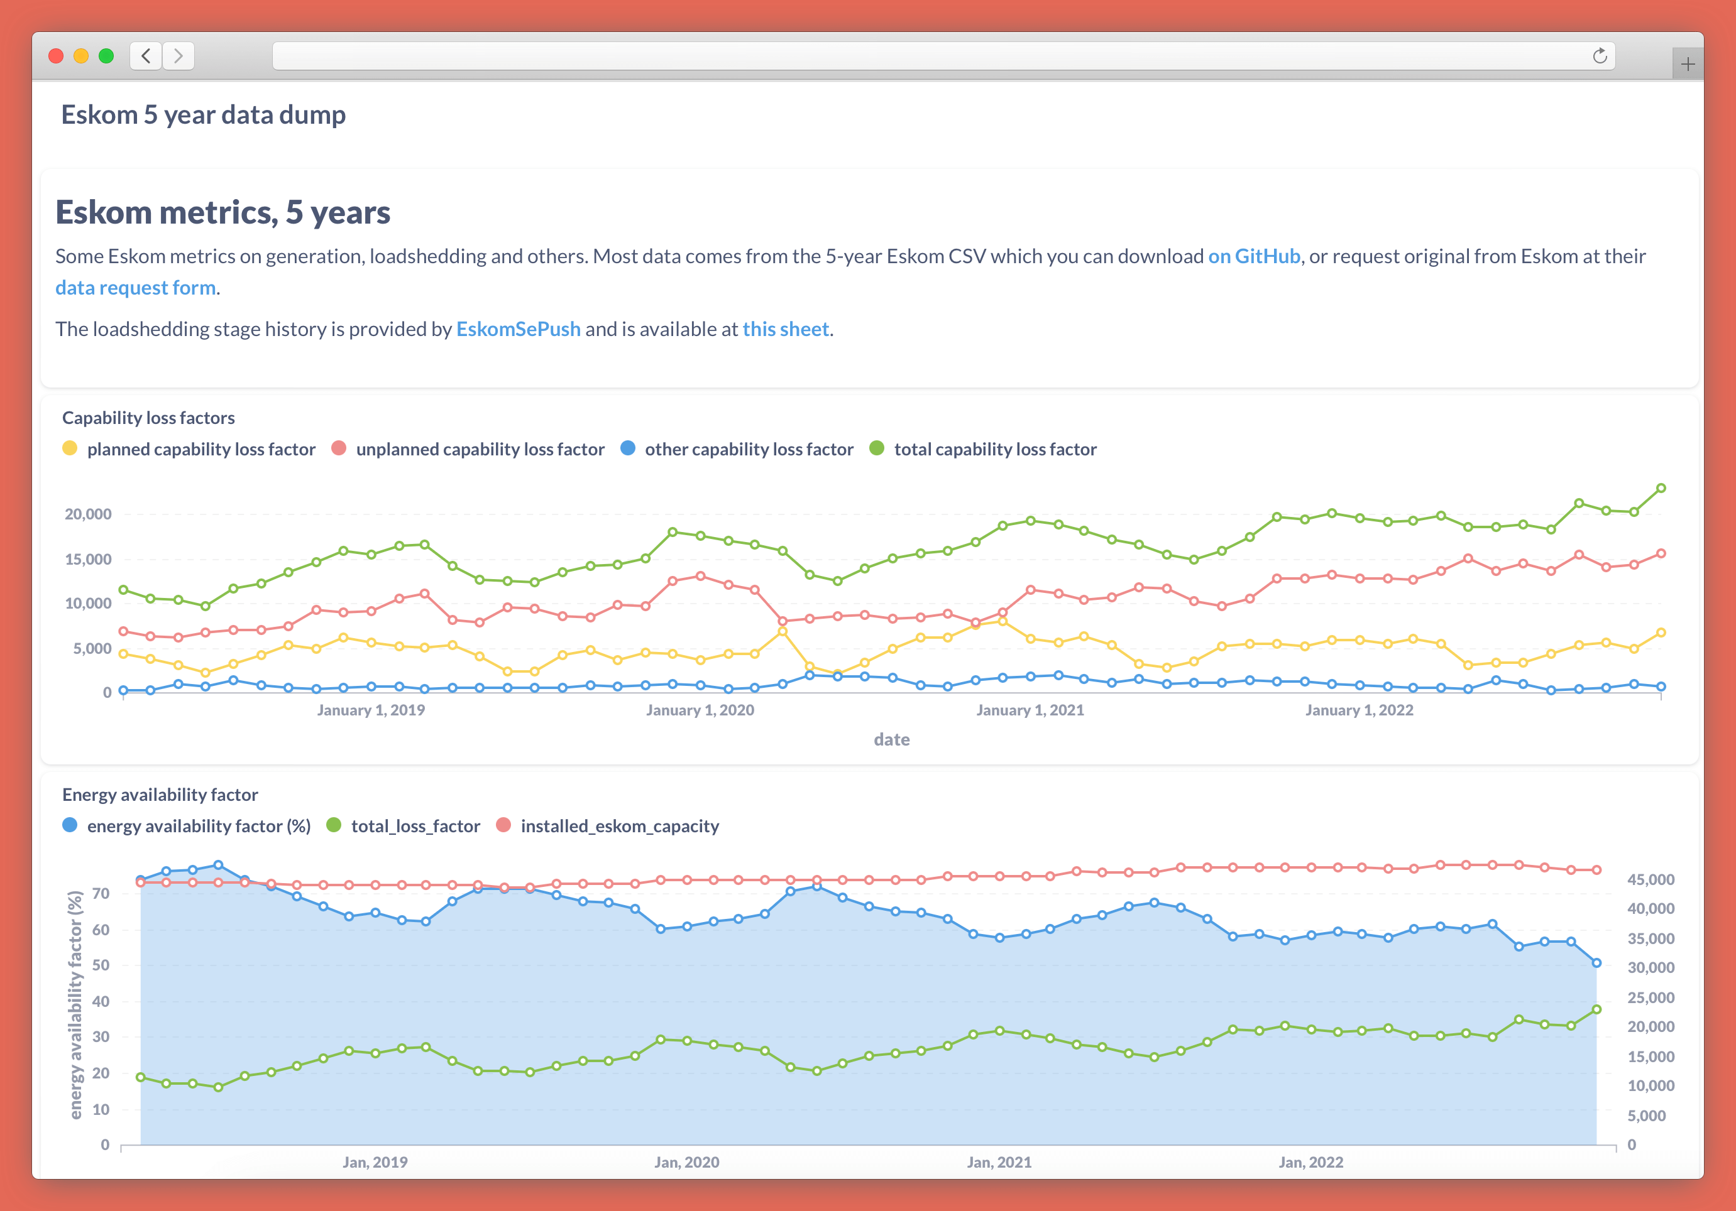This screenshot has width=1736, height=1211.
Task: Toggle planned capability loss factor legend item
Action: 189,450
